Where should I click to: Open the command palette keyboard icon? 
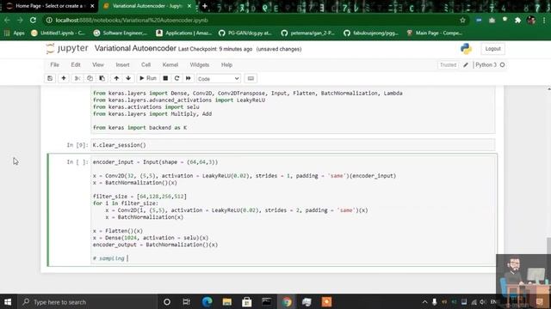click(251, 78)
